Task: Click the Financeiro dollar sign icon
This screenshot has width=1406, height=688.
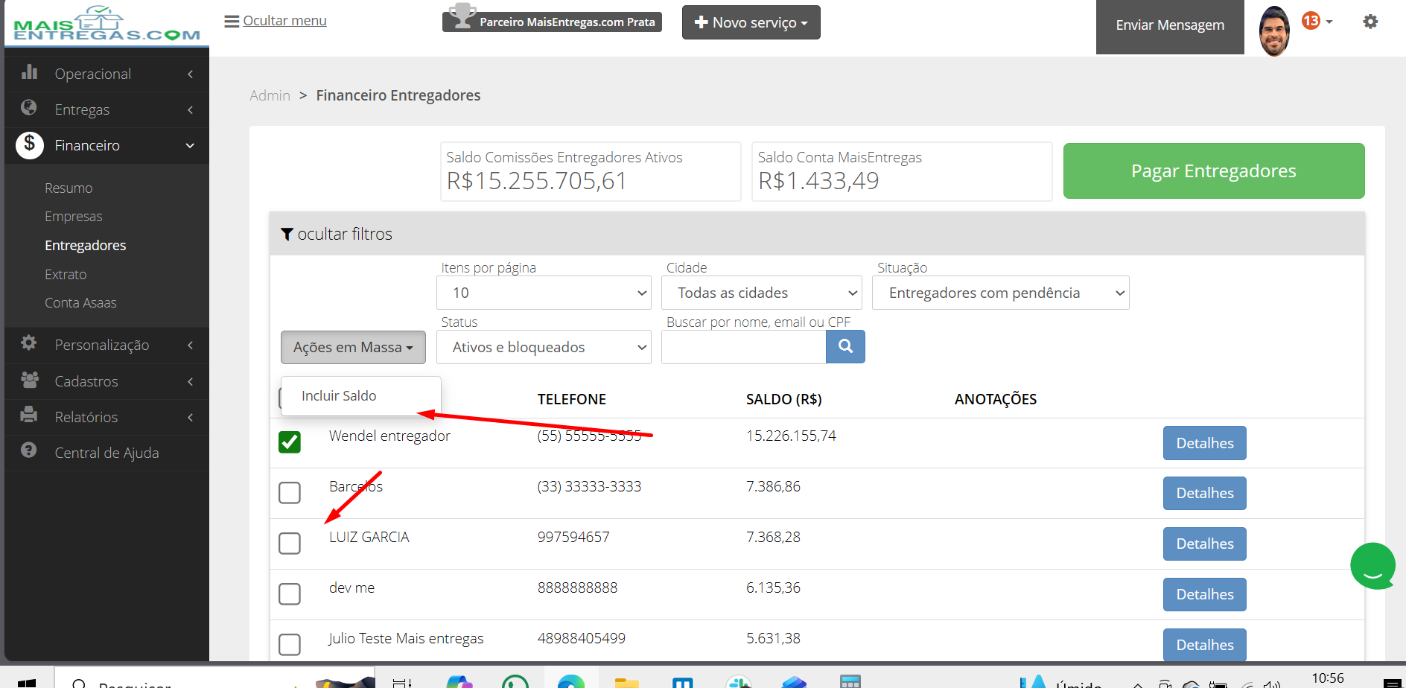Action: [x=30, y=144]
